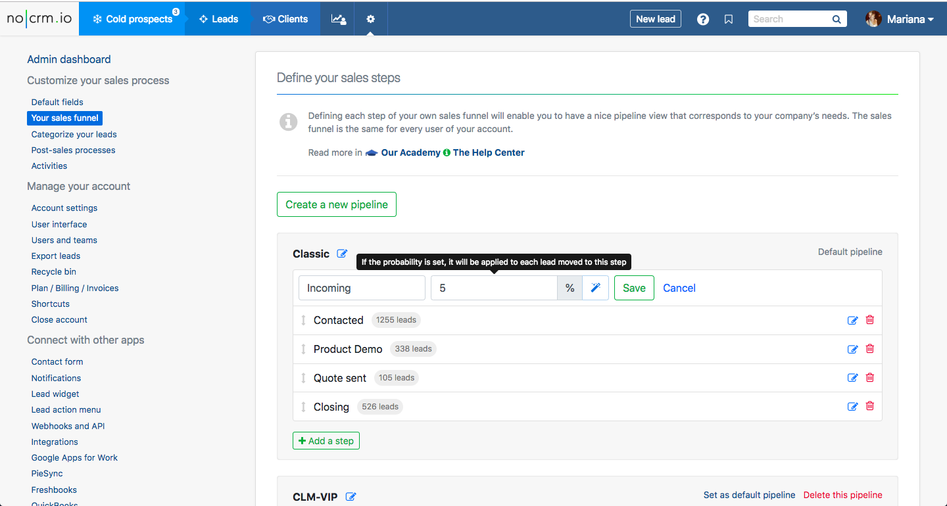
Task: Delete the Product Demo step
Action: coord(870,349)
